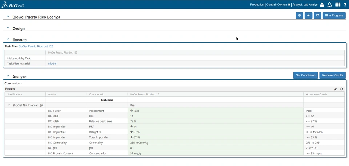Viewport: 349px width, 166px height.
Task: Edit results with the pencil icon
Action: pos(336,89)
